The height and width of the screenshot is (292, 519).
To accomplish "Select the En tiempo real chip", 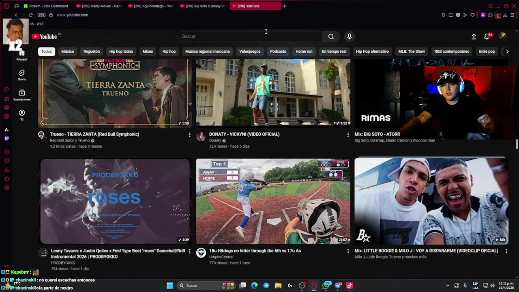I will [x=334, y=52].
